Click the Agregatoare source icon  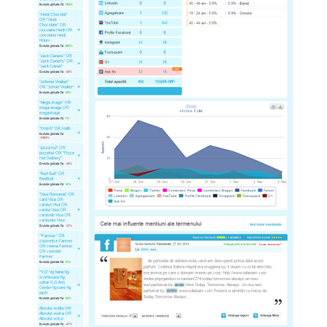pyautogui.click(x=101, y=13)
